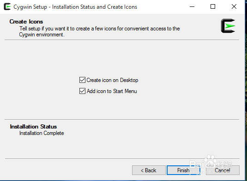
Task: Close the Cygwin Setup window
Action: tap(234, 7)
